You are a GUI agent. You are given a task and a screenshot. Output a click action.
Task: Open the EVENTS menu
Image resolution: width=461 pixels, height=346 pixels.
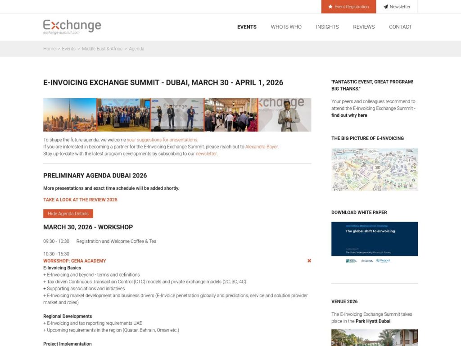point(247,27)
